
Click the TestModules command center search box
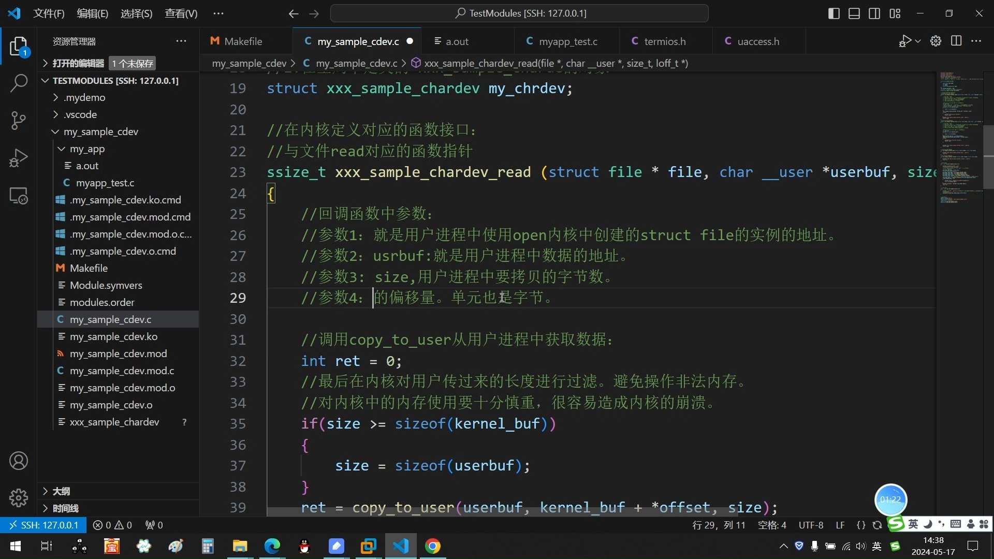(x=519, y=13)
